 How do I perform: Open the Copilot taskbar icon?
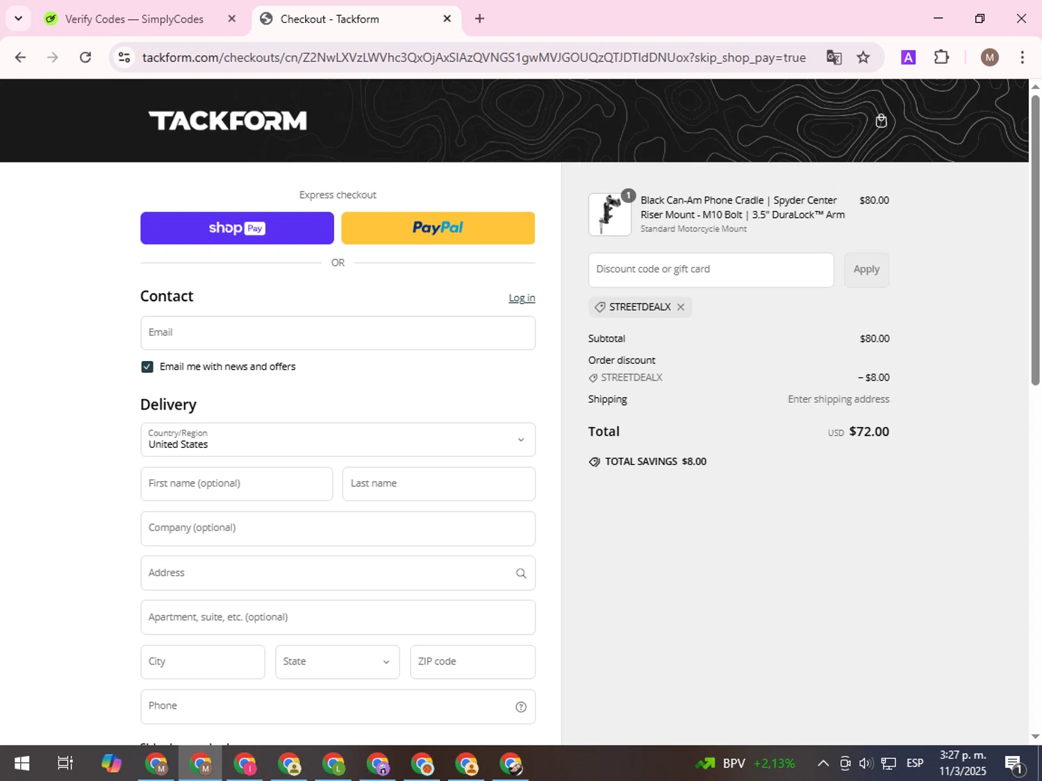[x=111, y=764]
